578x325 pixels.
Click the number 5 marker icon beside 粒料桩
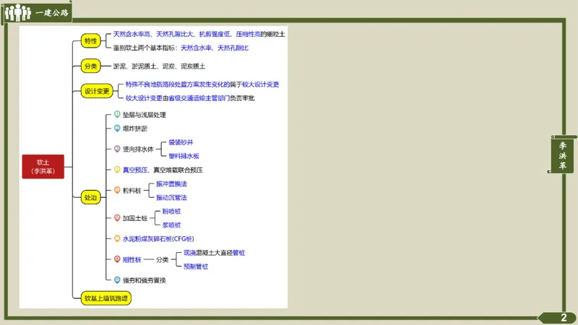[117, 190]
